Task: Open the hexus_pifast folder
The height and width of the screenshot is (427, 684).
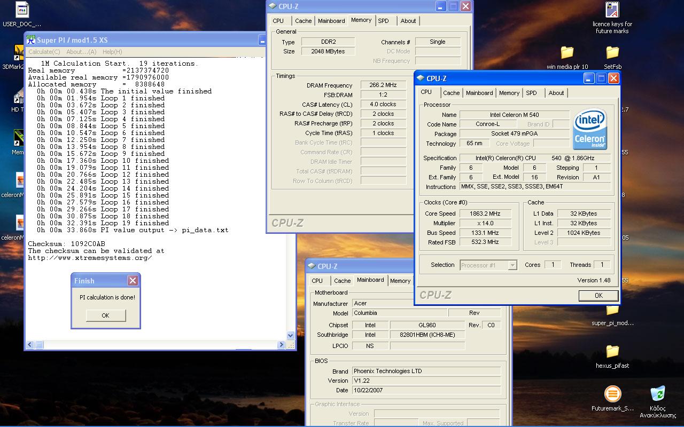Action: [x=612, y=351]
